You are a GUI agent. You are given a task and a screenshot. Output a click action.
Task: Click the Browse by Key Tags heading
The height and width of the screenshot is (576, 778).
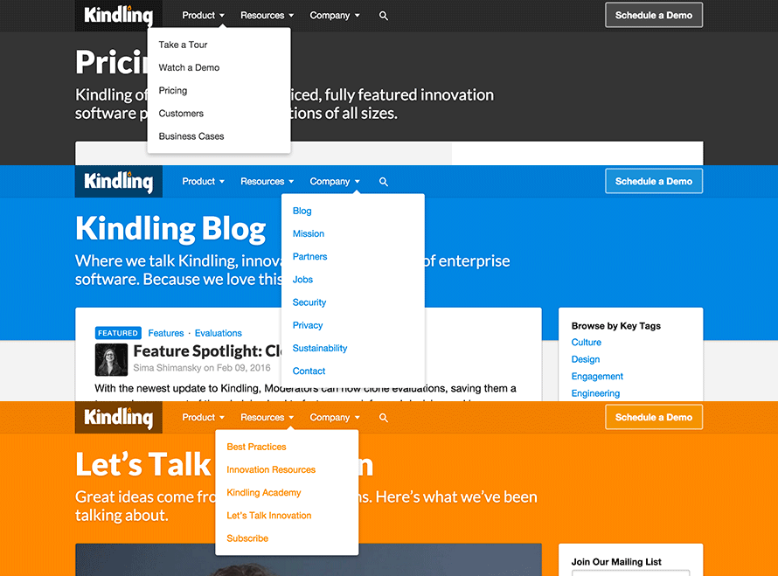(615, 326)
